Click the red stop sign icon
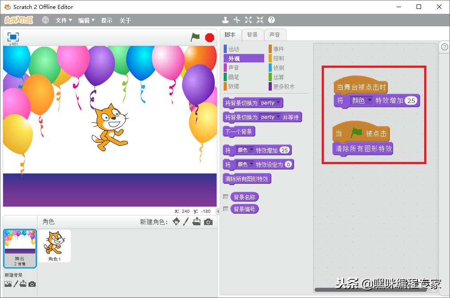The width and height of the screenshot is (450, 298). (209, 37)
